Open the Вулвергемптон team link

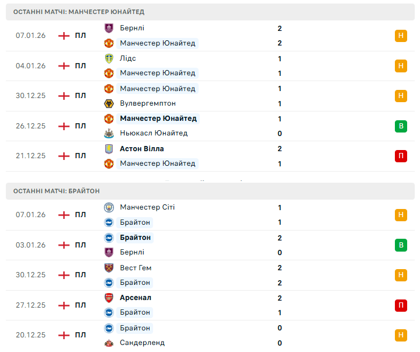click(x=147, y=103)
